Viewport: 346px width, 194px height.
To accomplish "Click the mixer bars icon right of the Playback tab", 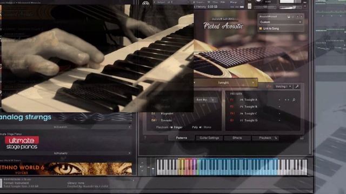I will click(x=302, y=138).
